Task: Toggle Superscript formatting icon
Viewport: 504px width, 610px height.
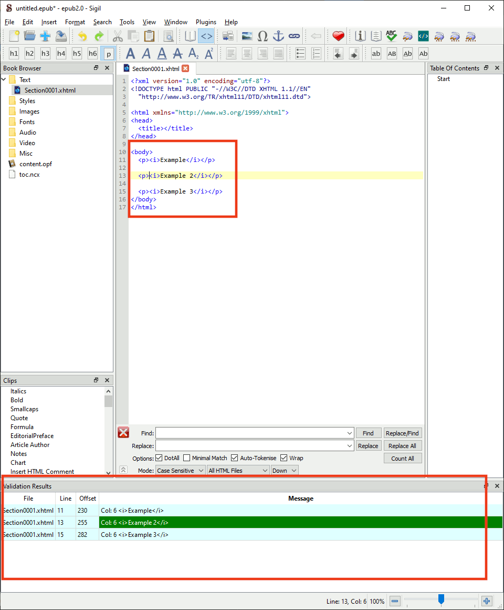Action: point(209,53)
